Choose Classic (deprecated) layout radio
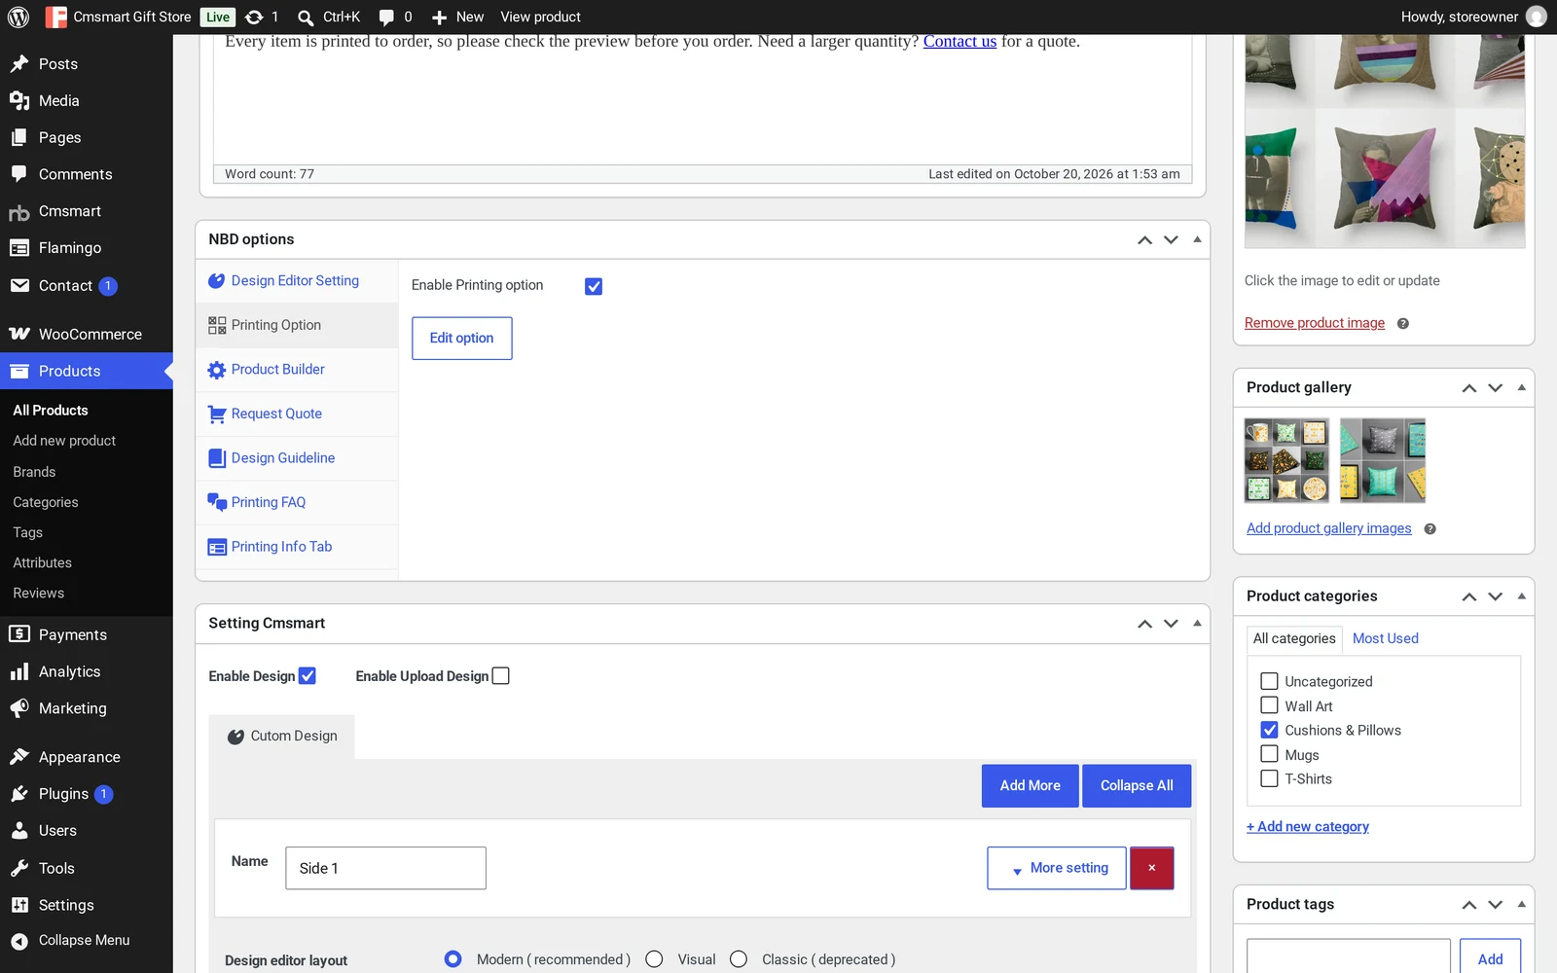 pyautogui.click(x=739, y=959)
